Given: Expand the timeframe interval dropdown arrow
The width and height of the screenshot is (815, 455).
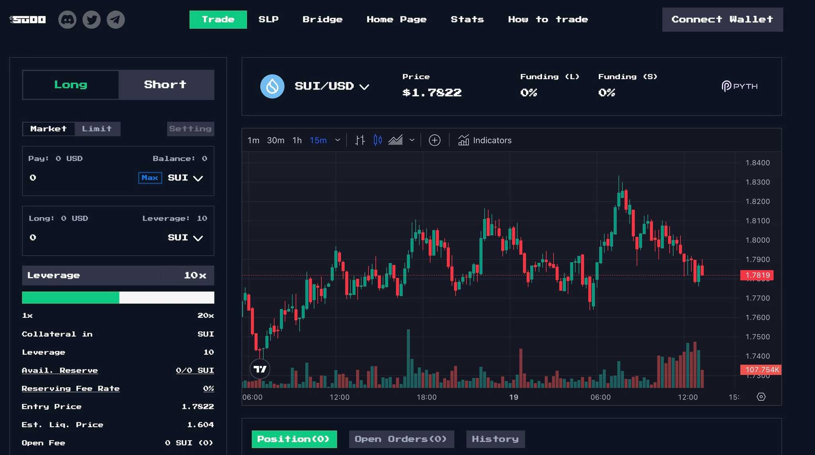Looking at the screenshot, I should tap(337, 140).
